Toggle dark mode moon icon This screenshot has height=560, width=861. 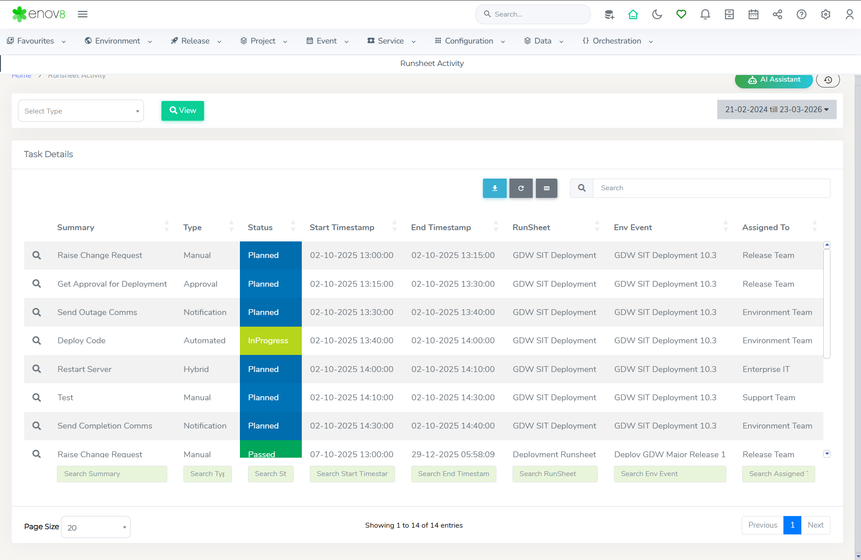click(657, 14)
